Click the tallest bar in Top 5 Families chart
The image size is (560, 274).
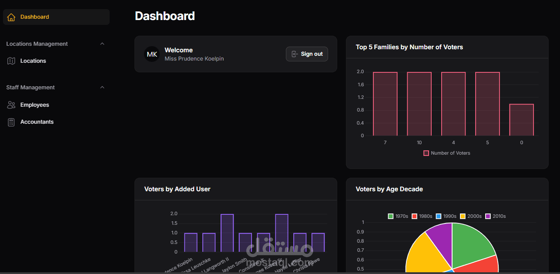385,103
